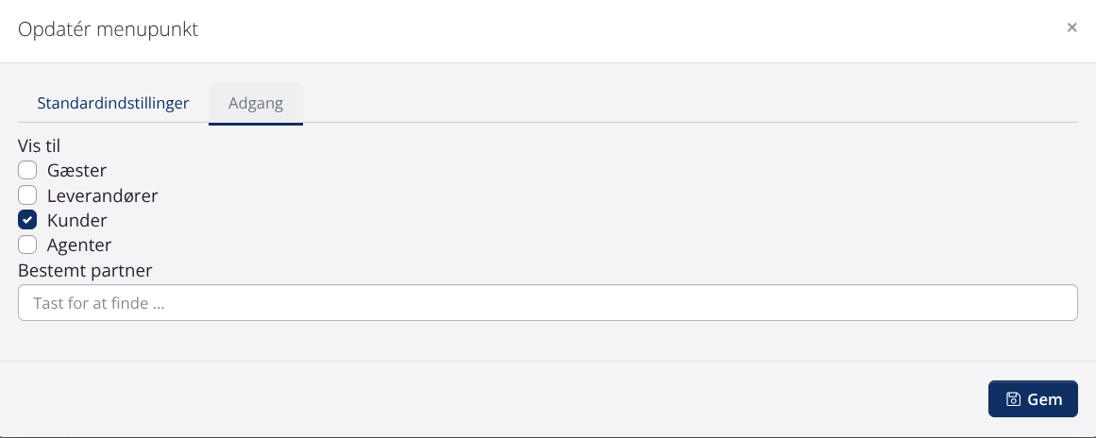Click the empty footer area left of Gem
Viewport: 1096px width, 438px height.
pyautogui.click(x=491, y=399)
